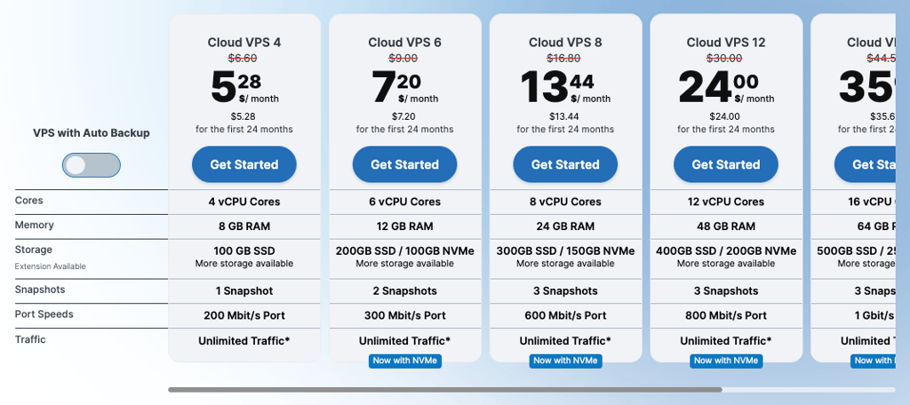
Task: Click the Memory row label
Action: [35, 225]
